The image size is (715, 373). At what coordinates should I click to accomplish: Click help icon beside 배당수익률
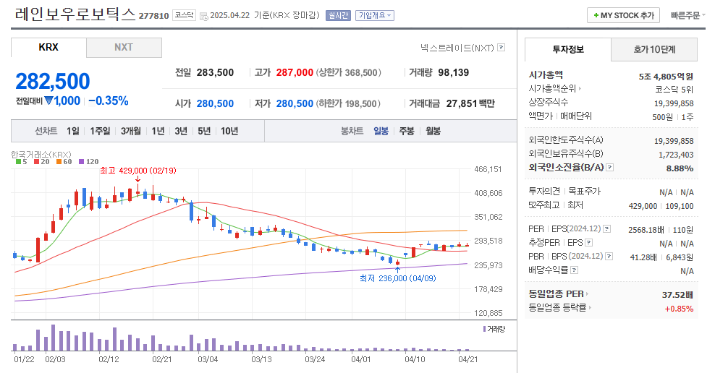[575, 270]
